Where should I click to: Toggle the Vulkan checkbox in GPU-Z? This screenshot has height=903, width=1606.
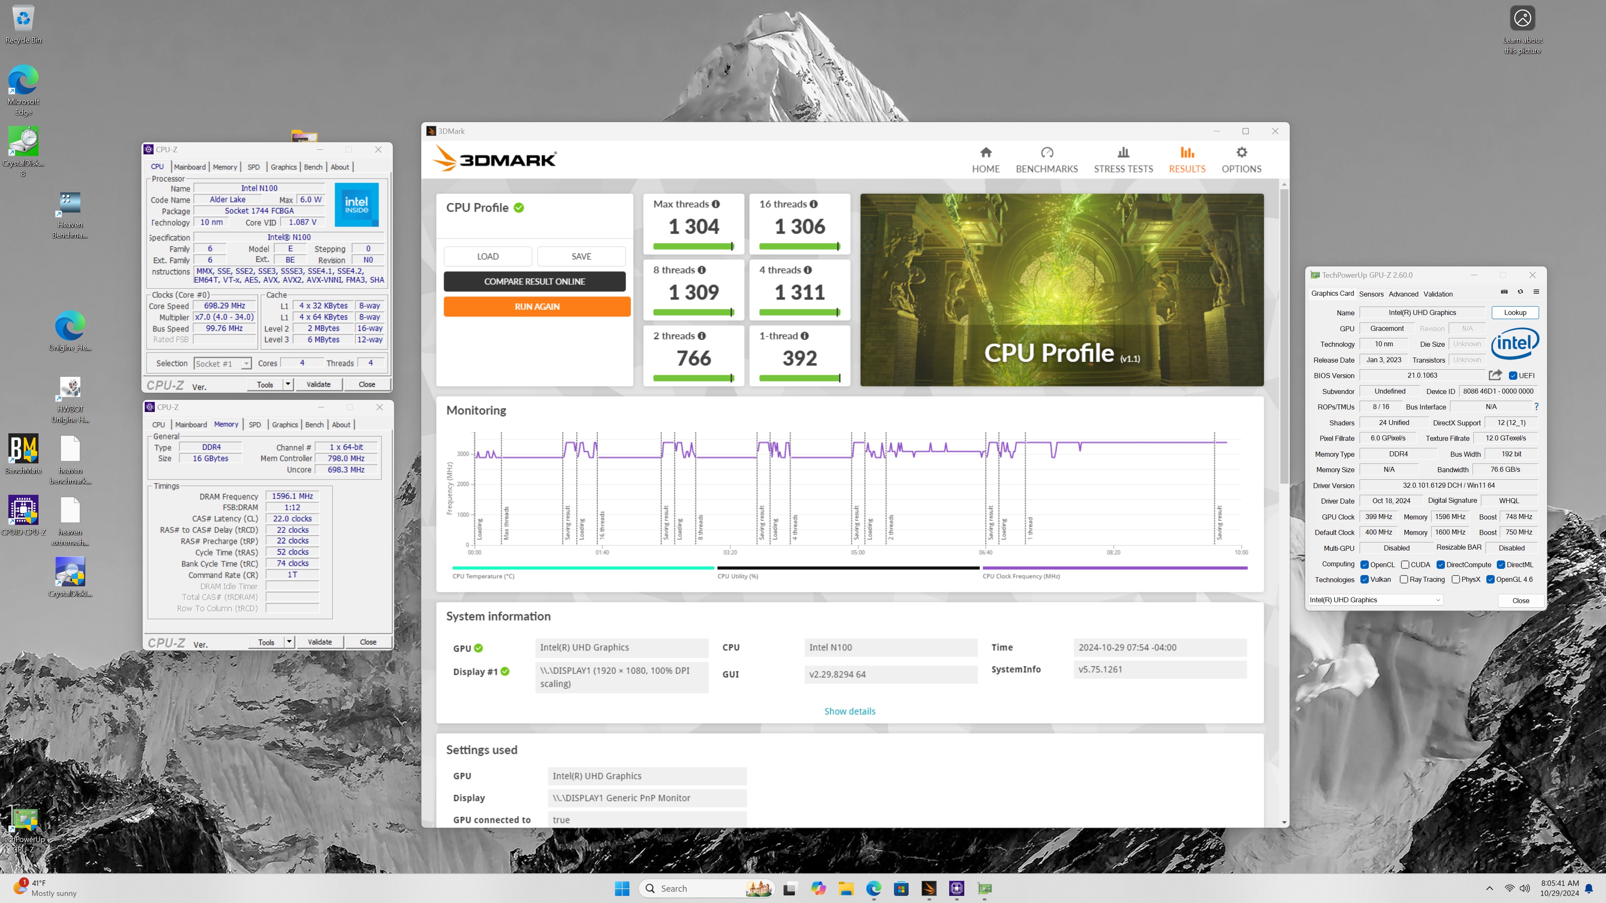tap(1365, 580)
